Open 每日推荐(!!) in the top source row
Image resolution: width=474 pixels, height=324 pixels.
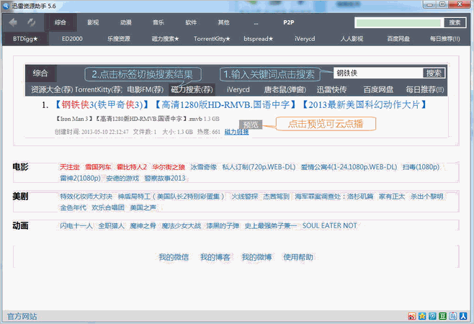[445, 39]
